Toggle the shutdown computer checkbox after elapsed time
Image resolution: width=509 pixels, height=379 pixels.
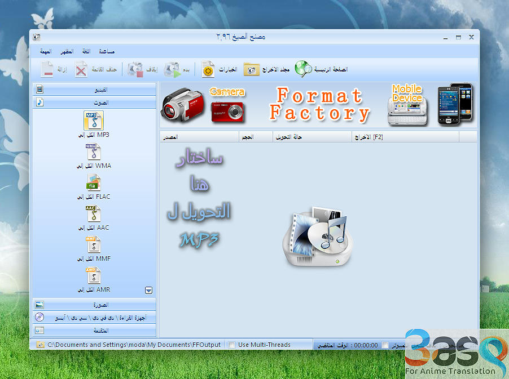point(385,345)
